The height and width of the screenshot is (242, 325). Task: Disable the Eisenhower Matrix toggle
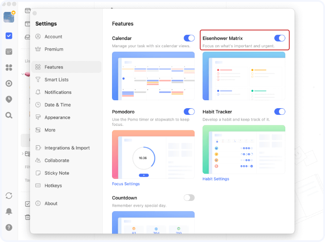(x=280, y=38)
